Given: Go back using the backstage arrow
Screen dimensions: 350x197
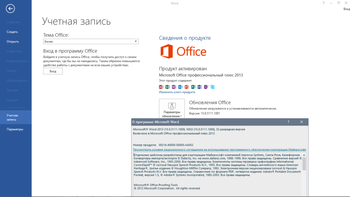Looking at the screenshot, I should point(10,9).
